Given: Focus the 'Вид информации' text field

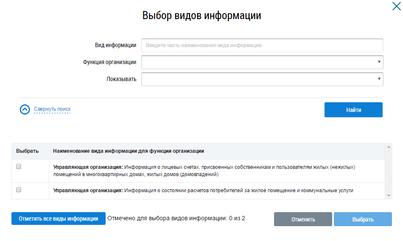Looking at the screenshot, I should click(262, 45).
